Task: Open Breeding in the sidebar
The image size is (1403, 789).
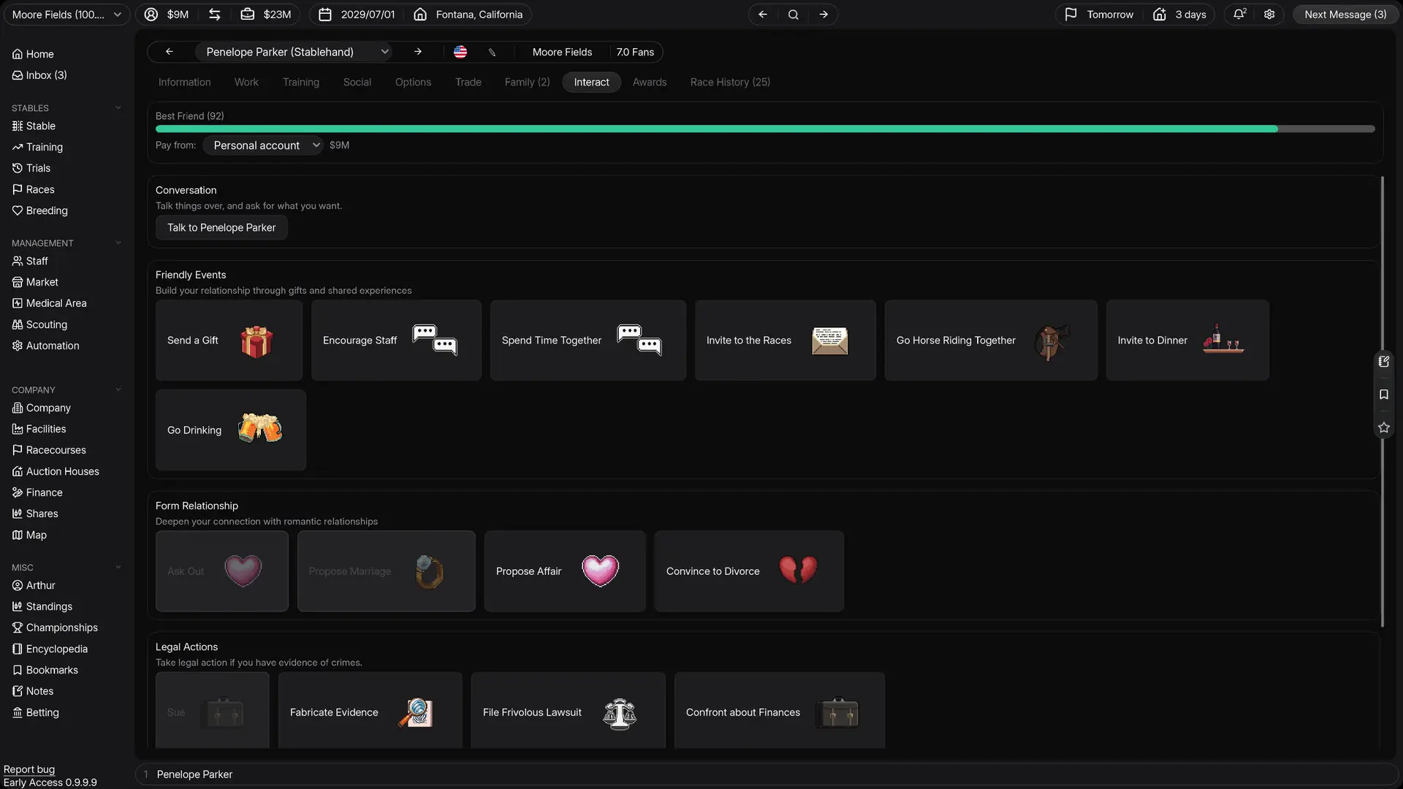Action: (40, 210)
